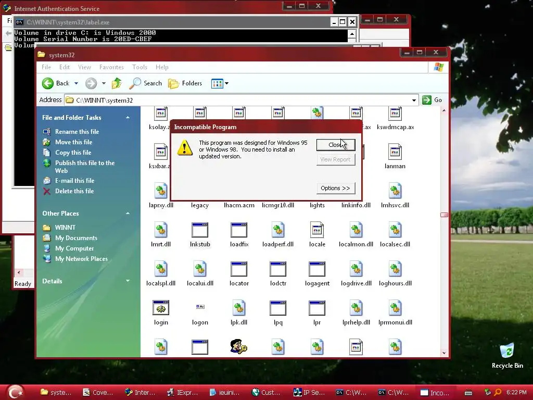Viewport: 533px width, 400px height.
Task: Open the Edit menu
Action: tap(64, 67)
